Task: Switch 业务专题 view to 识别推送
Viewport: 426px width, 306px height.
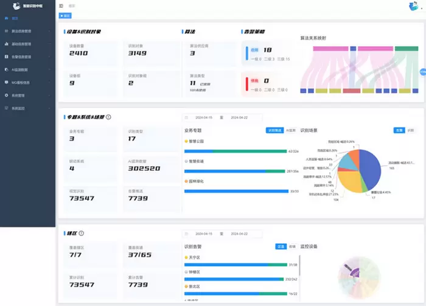Action: pyautogui.click(x=274, y=130)
